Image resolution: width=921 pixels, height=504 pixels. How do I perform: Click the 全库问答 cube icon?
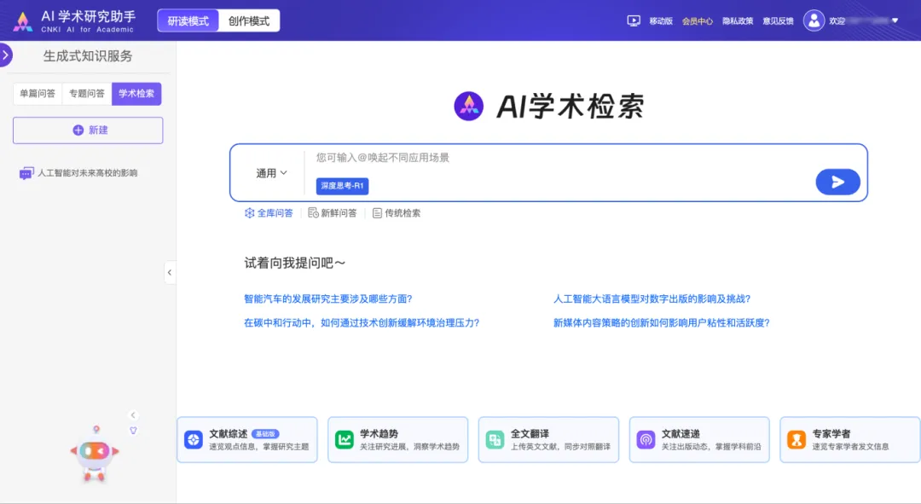point(250,213)
